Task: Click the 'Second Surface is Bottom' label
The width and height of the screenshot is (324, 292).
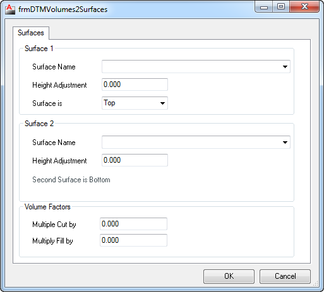Action: coord(71,180)
